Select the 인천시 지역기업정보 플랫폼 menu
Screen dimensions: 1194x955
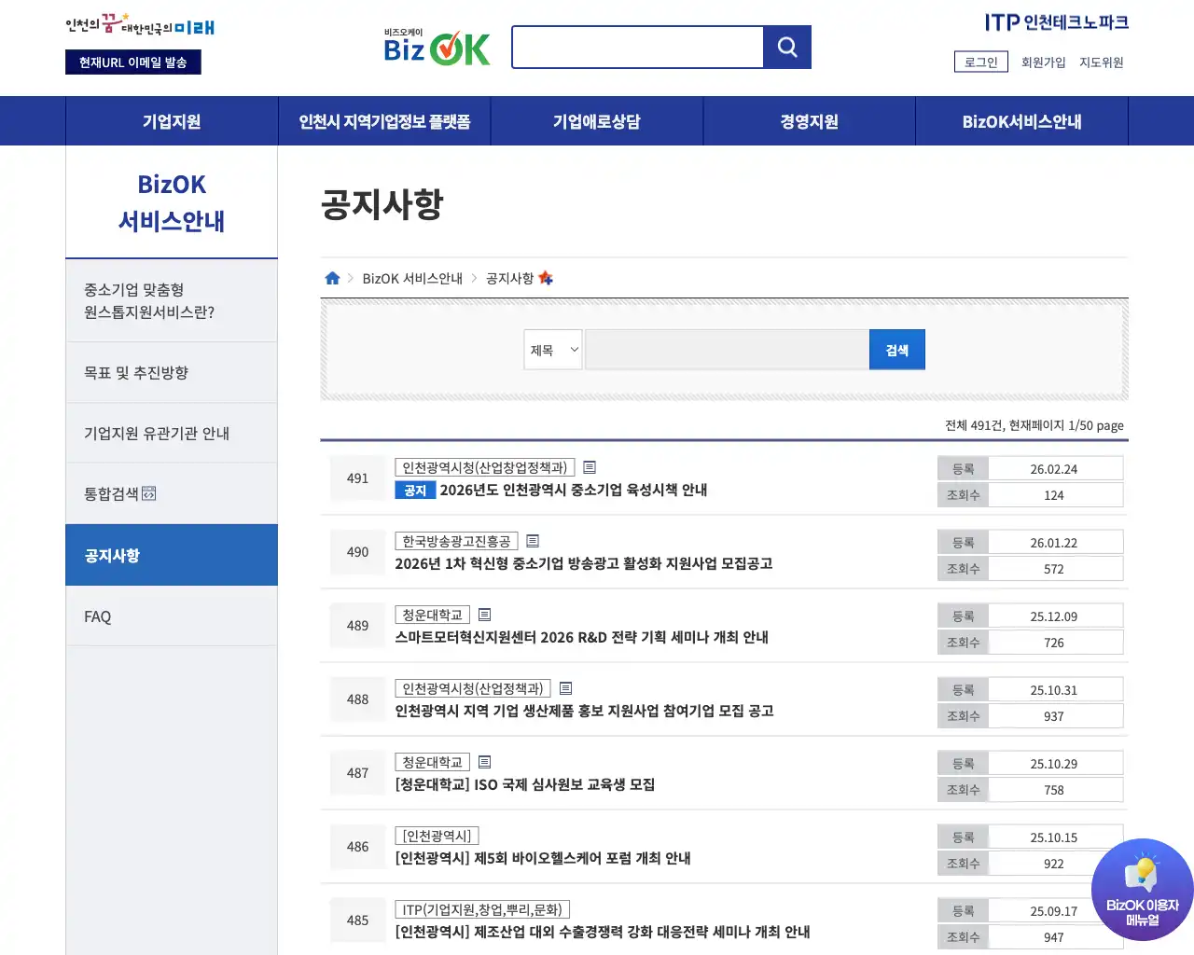tap(383, 120)
